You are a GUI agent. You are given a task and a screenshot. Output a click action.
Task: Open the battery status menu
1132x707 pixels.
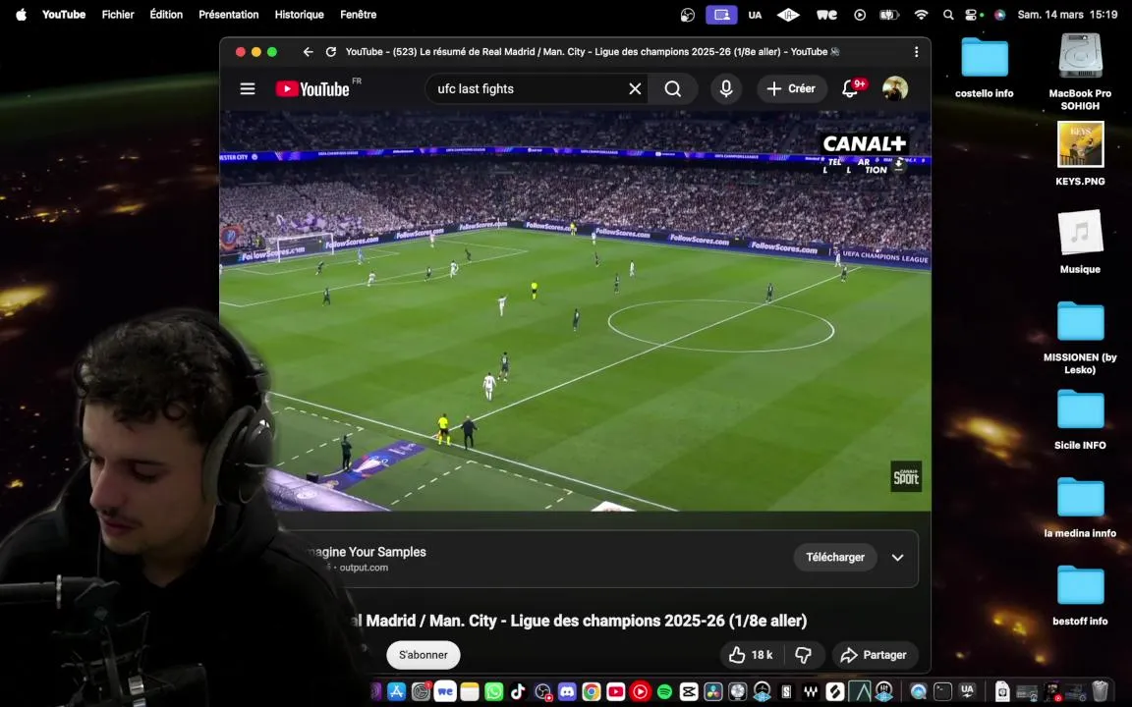pos(888,15)
